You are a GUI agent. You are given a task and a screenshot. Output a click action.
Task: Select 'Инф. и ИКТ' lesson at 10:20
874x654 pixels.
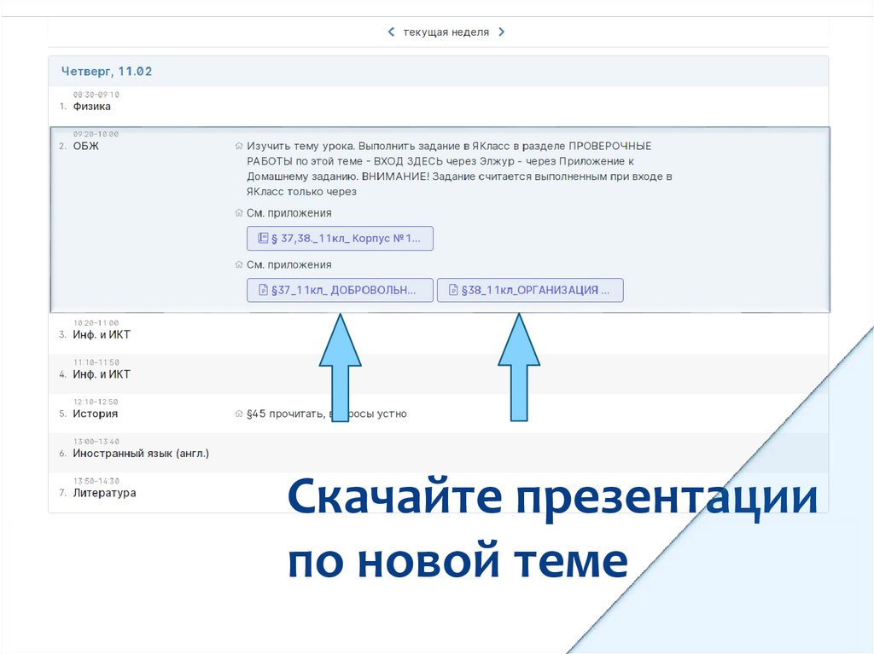click(x=102, y=335)
